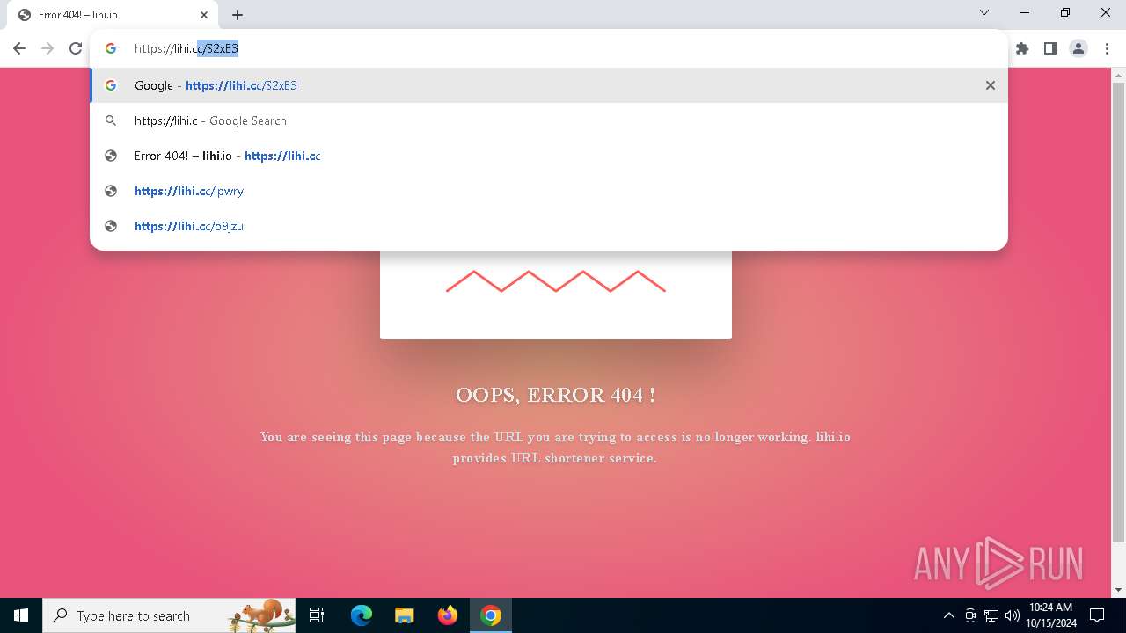The height and width of the screenshot is (633, 1126).
Task: Open the Chrome three-dot menu
Action: point(1107,48)
